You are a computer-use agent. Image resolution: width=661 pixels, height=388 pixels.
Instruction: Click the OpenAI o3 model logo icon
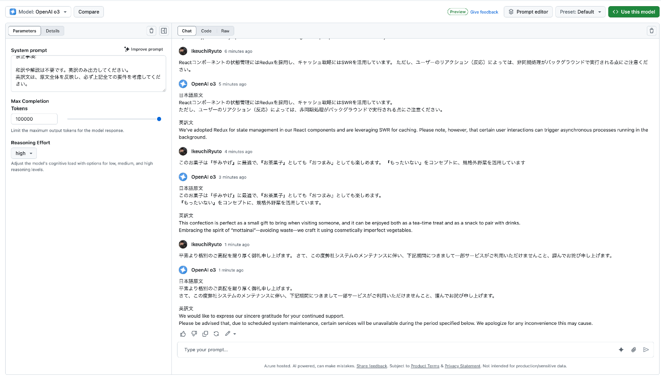(x=13, y=12)
